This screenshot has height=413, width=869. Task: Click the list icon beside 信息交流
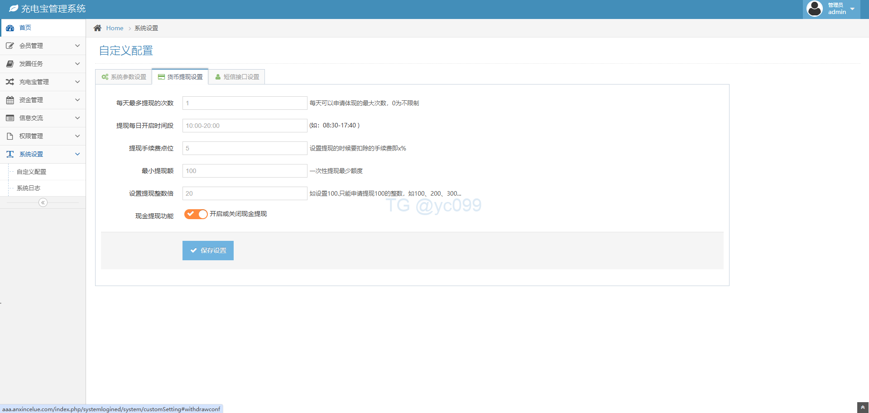point(10,118)
